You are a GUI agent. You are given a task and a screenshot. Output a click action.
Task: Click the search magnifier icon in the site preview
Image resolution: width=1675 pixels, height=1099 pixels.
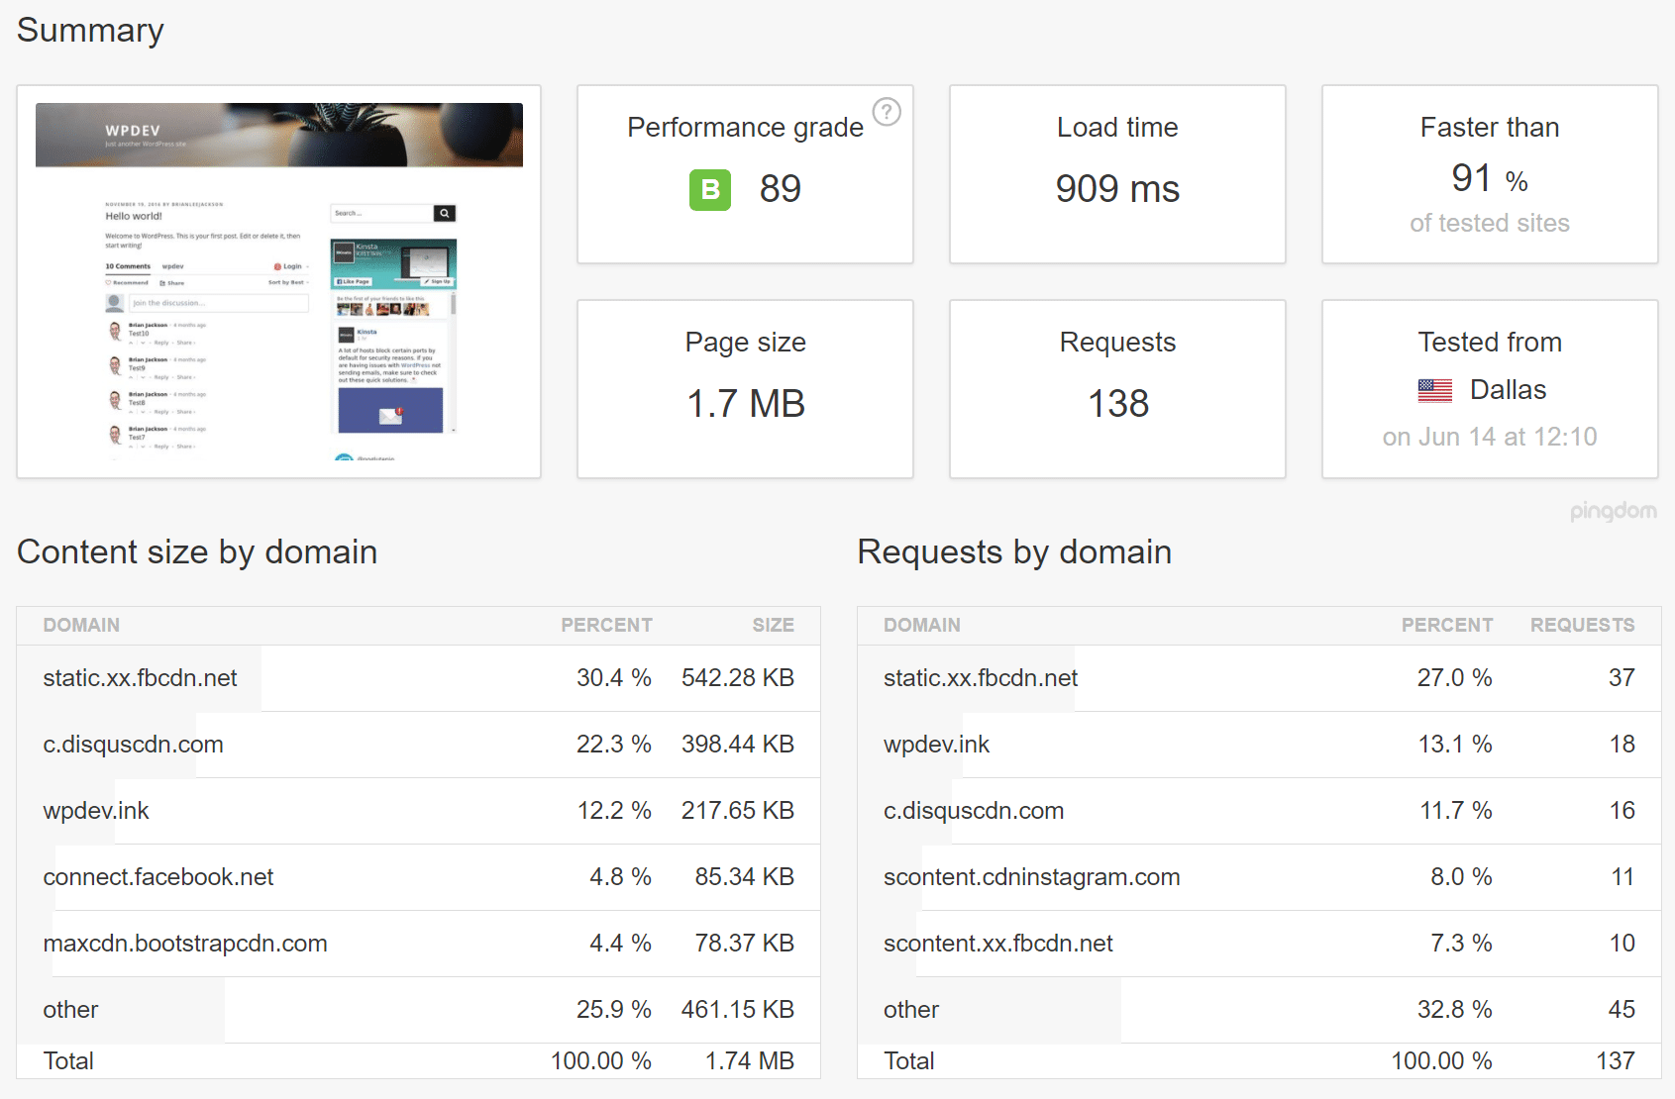click(445, 213)
